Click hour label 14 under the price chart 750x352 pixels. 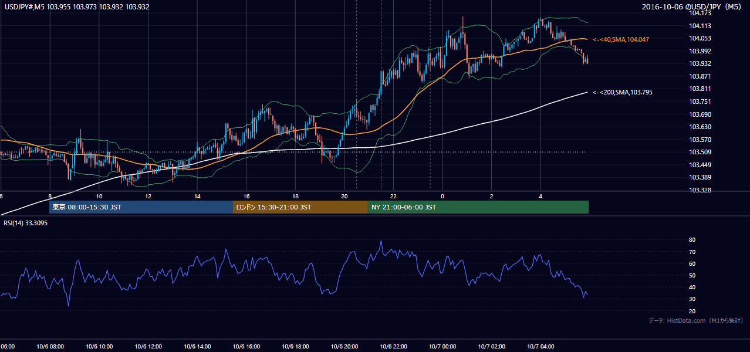(197, 196)
